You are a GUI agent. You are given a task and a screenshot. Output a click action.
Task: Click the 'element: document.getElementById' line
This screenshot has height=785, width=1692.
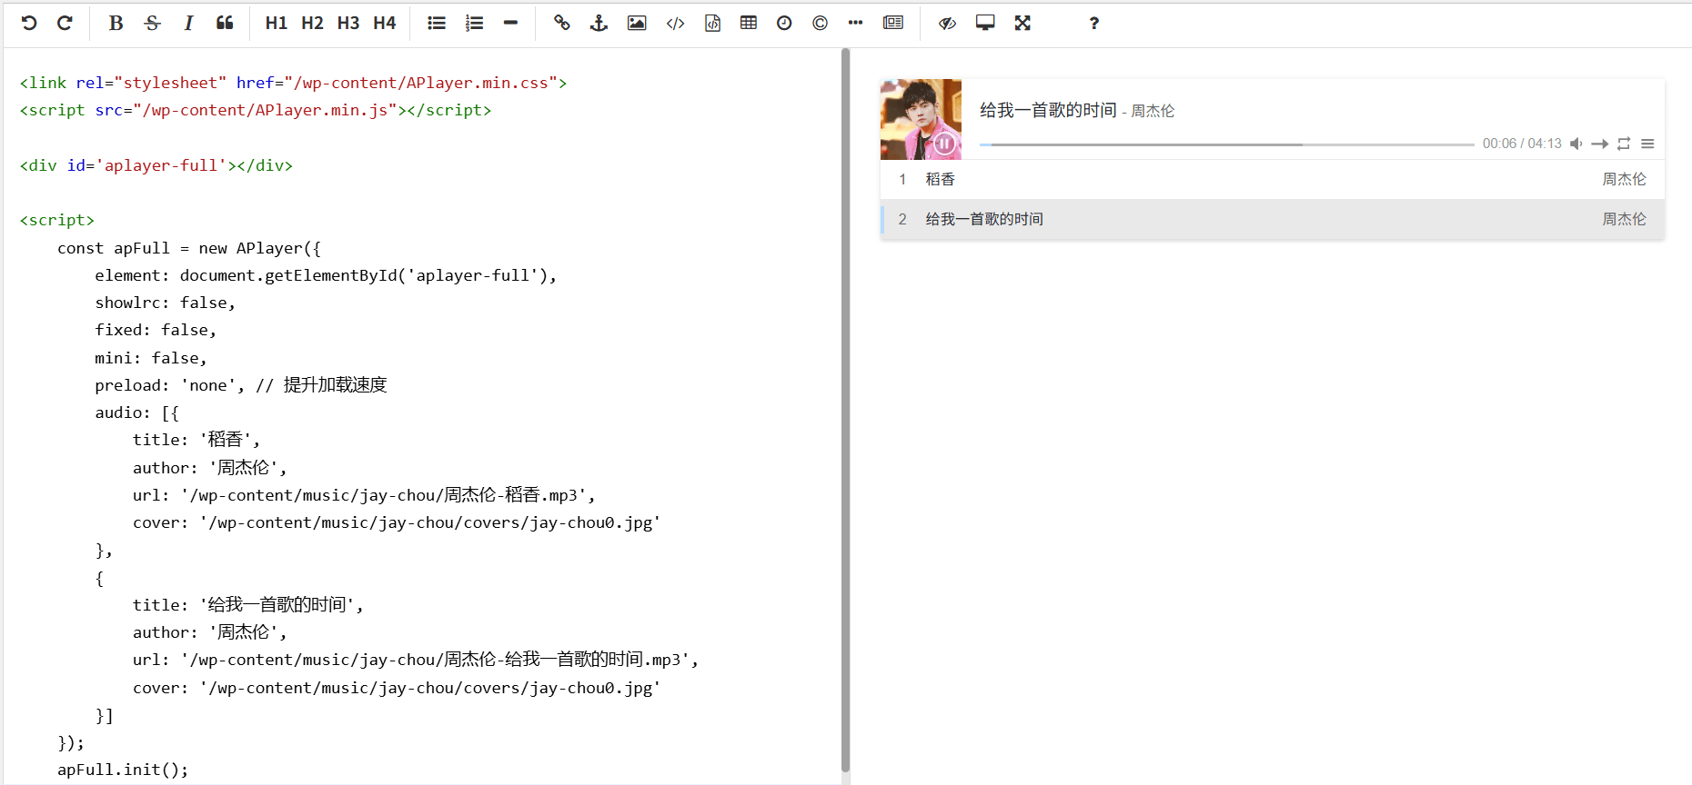[326, 275]
